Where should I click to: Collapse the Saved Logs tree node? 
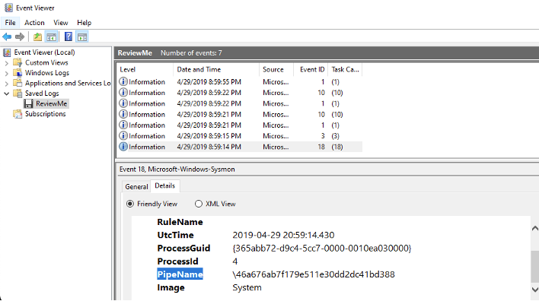pos(7,93)
